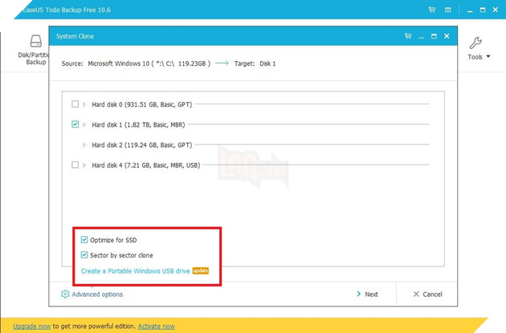
Task: Close the System Clone dialog
Action: 447,36
